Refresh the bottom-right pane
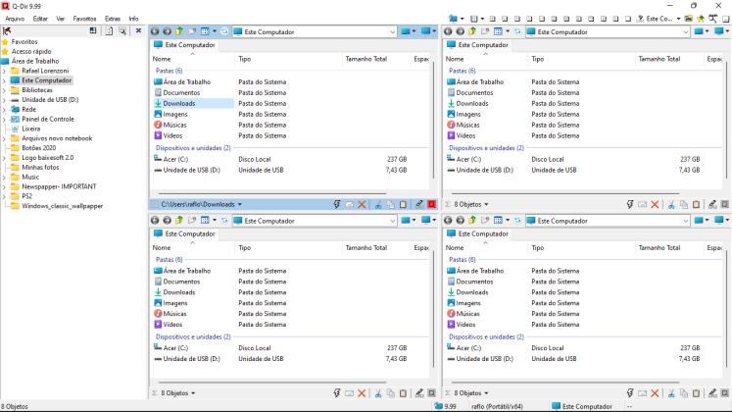Screen dimensions: 732x412 (x=517, y=221)
